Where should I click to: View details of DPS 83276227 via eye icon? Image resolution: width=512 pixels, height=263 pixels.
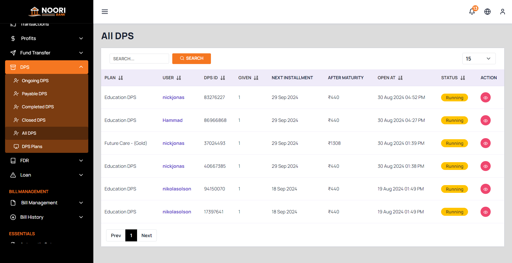(x=485, y=97)
